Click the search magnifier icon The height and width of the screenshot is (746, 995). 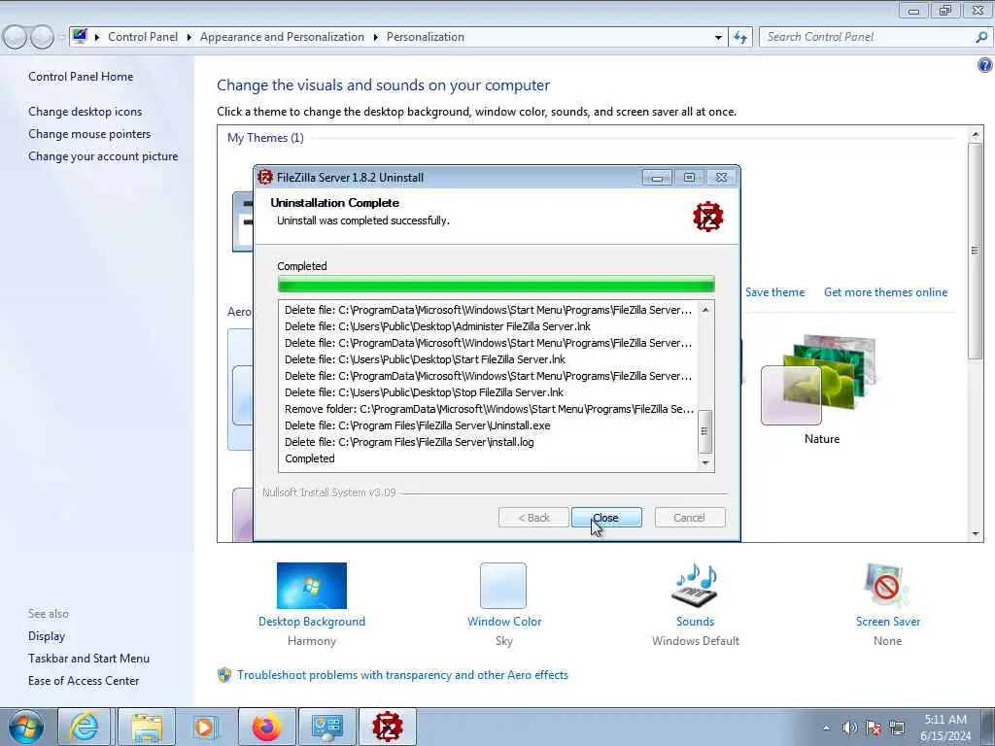[981, 37]
